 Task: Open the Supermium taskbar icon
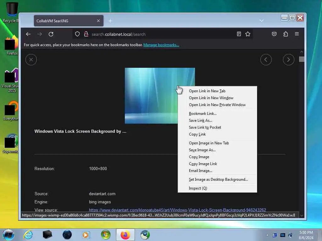click(145, 235)
